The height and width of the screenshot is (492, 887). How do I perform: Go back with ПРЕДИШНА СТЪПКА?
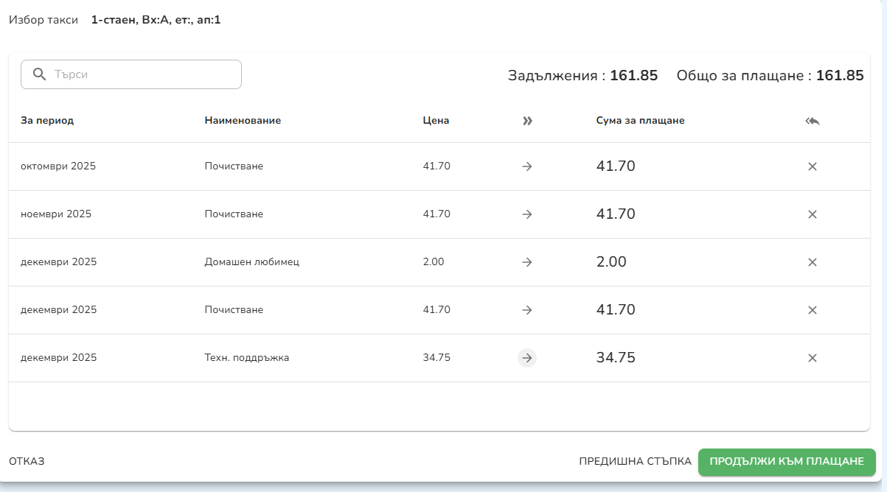635,461
